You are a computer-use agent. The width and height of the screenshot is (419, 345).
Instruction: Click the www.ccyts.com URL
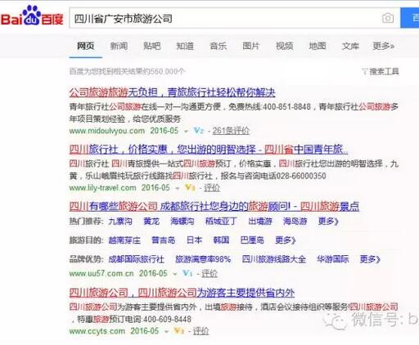click(97, 331)
